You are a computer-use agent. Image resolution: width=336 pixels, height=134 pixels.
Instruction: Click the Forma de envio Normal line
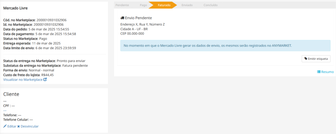coord(29,70)
